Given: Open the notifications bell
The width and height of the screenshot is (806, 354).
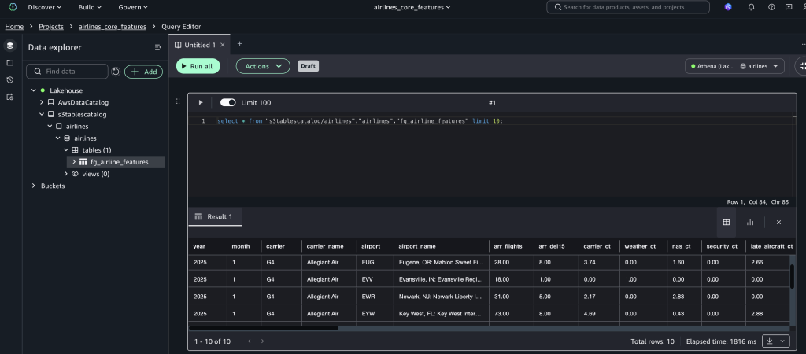Looking at the screenshot, I should coord(751,7).
